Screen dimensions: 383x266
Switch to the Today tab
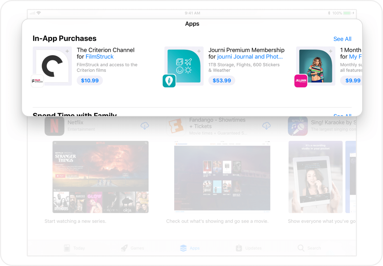coord(75,248)
